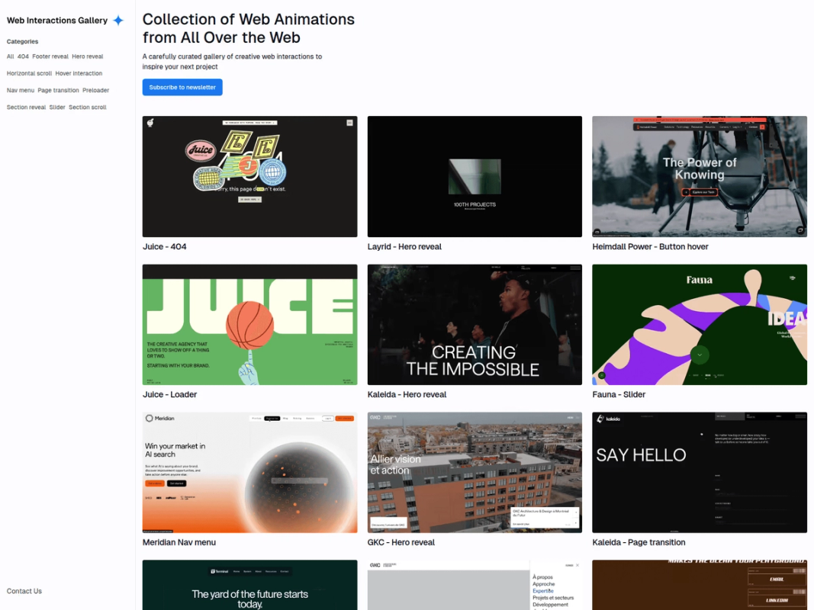814x610 pixels.
Task: Open Contact Us link
Action: [x=24, y=591]
